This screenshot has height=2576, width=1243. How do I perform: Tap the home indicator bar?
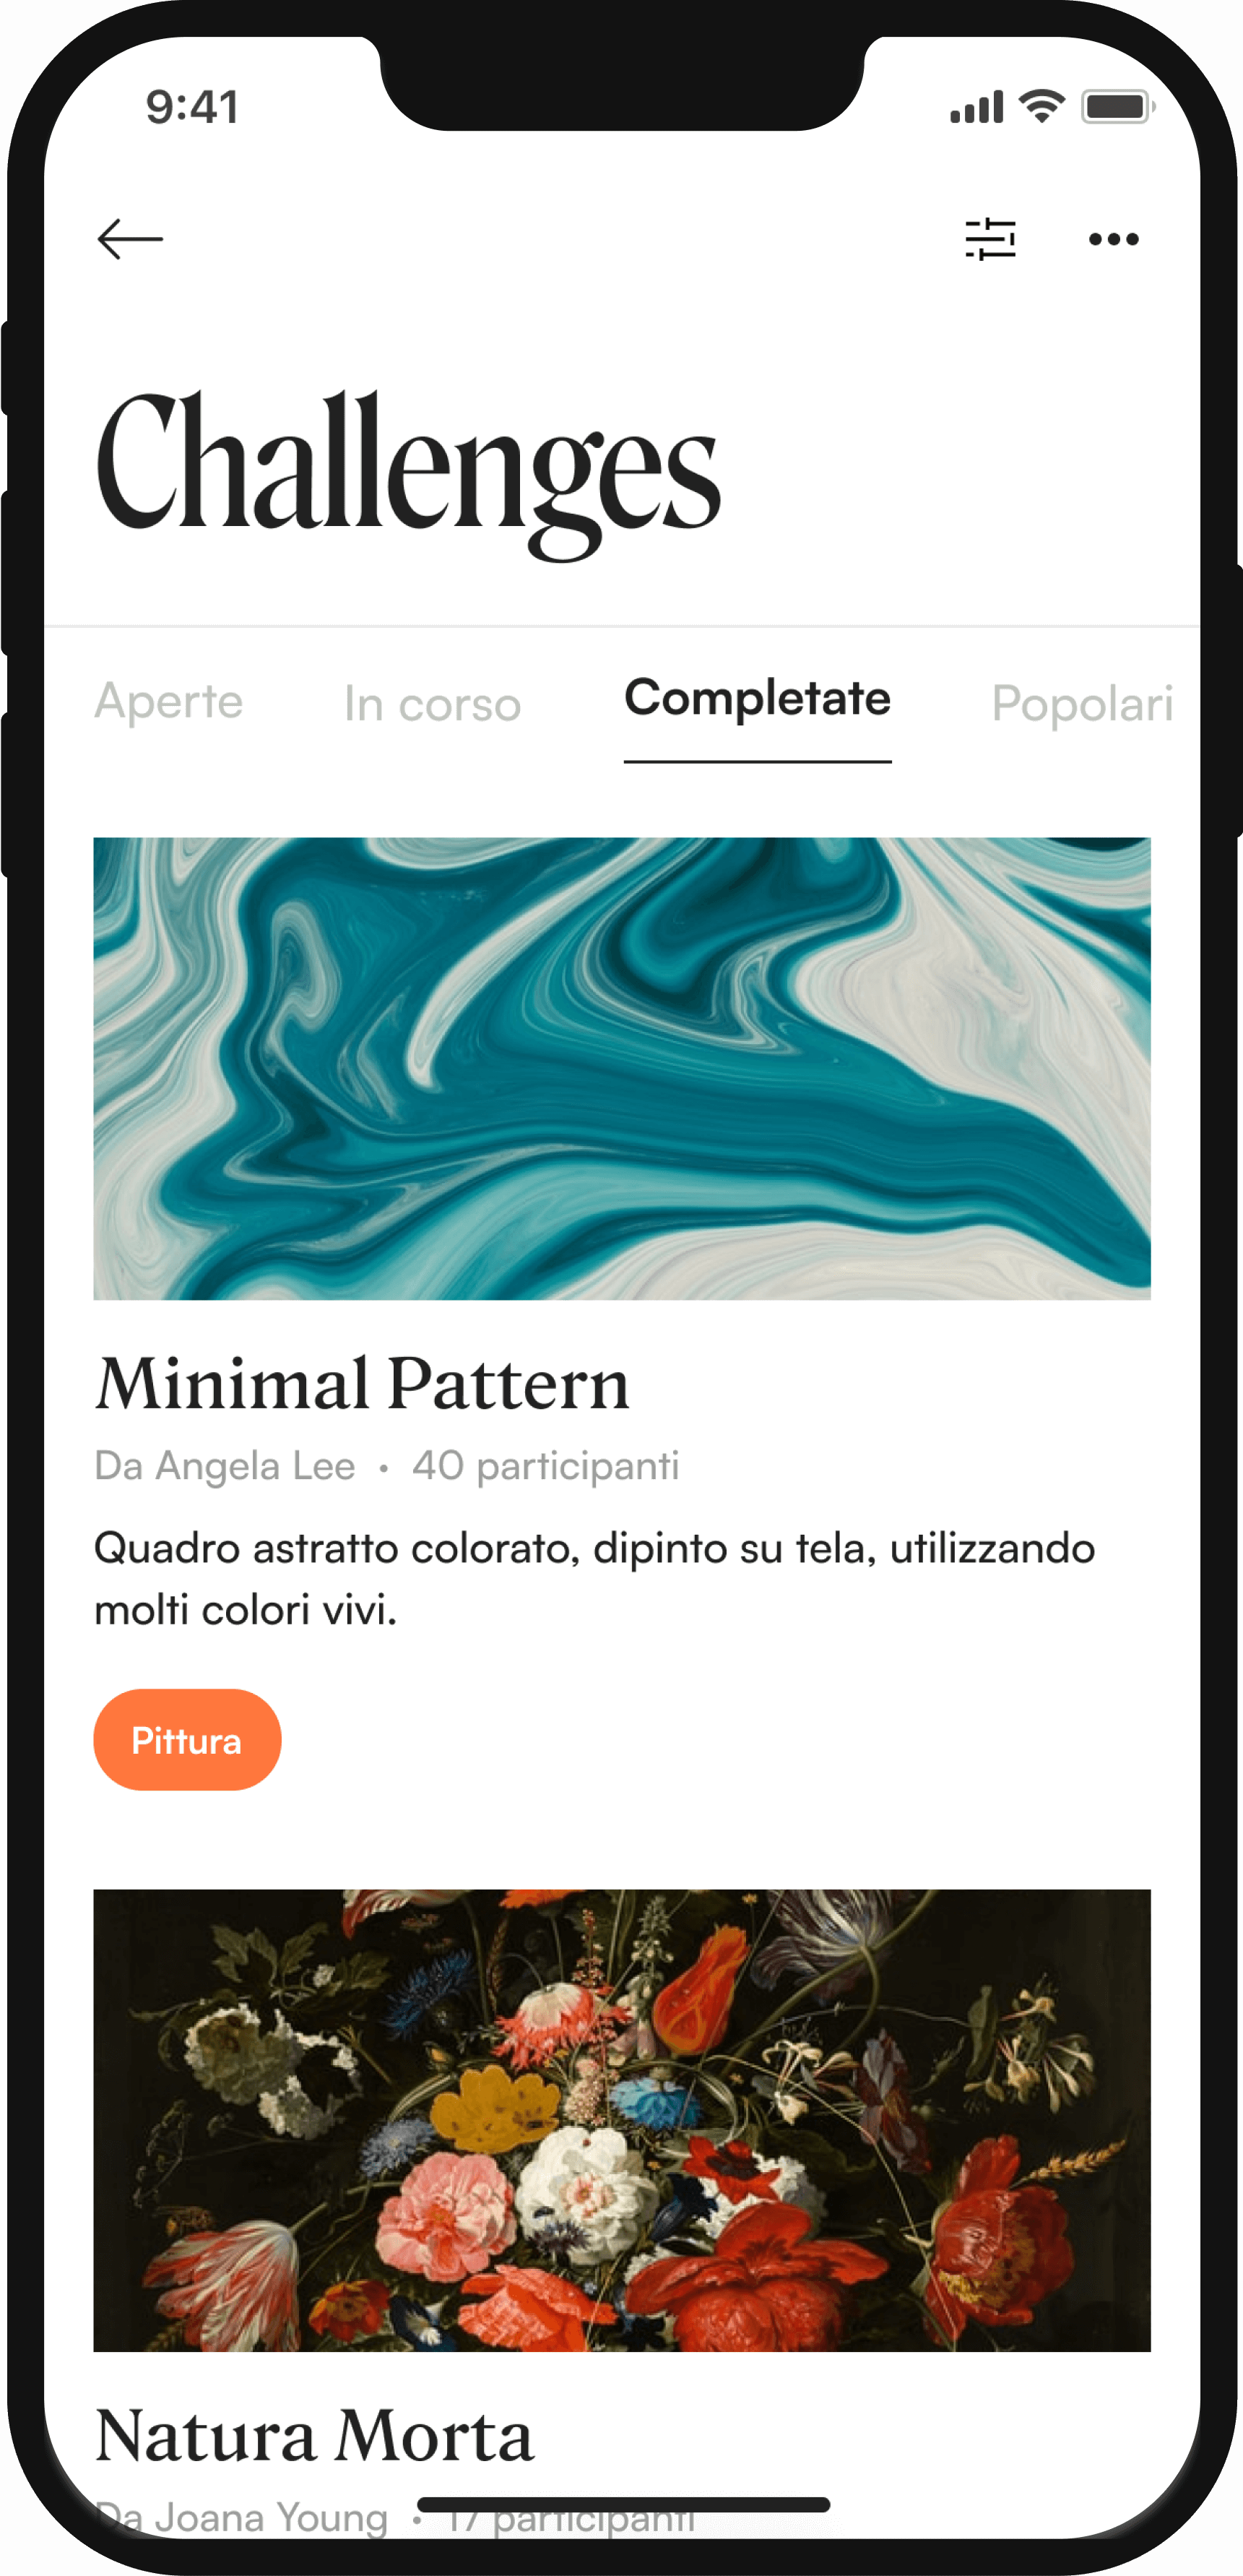pos(623,2505)
